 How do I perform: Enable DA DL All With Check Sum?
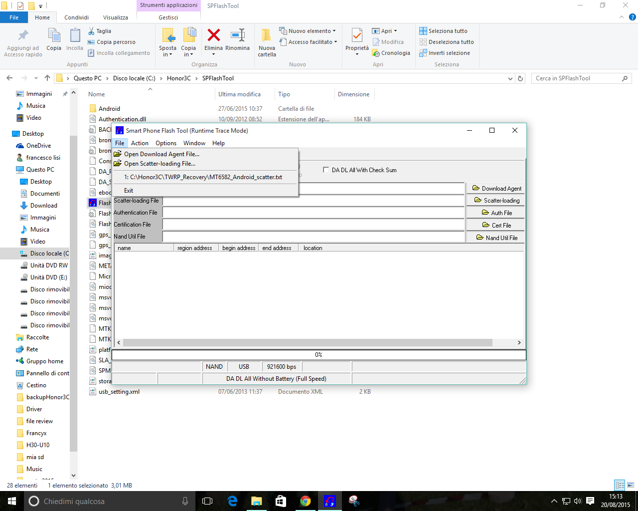[x=326, y=170]
